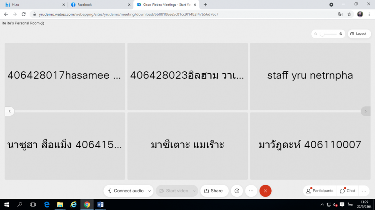Click the zoom out magnifier icon
This screenshot has width=375, height=210.
[x=316, y=34]
